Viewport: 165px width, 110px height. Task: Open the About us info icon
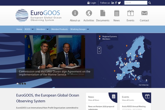(75, 13)
